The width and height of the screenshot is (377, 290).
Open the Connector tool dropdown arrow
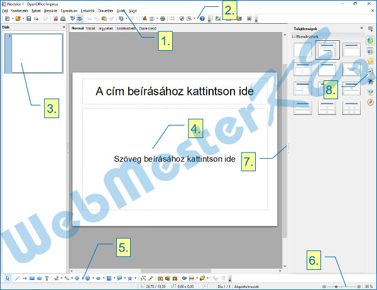[x=72, y=278]
